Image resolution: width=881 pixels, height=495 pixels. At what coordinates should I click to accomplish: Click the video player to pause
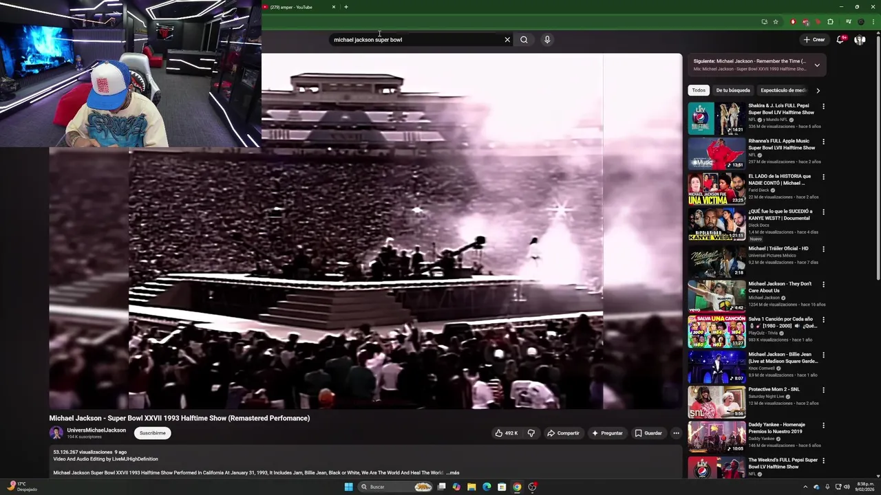365,231
